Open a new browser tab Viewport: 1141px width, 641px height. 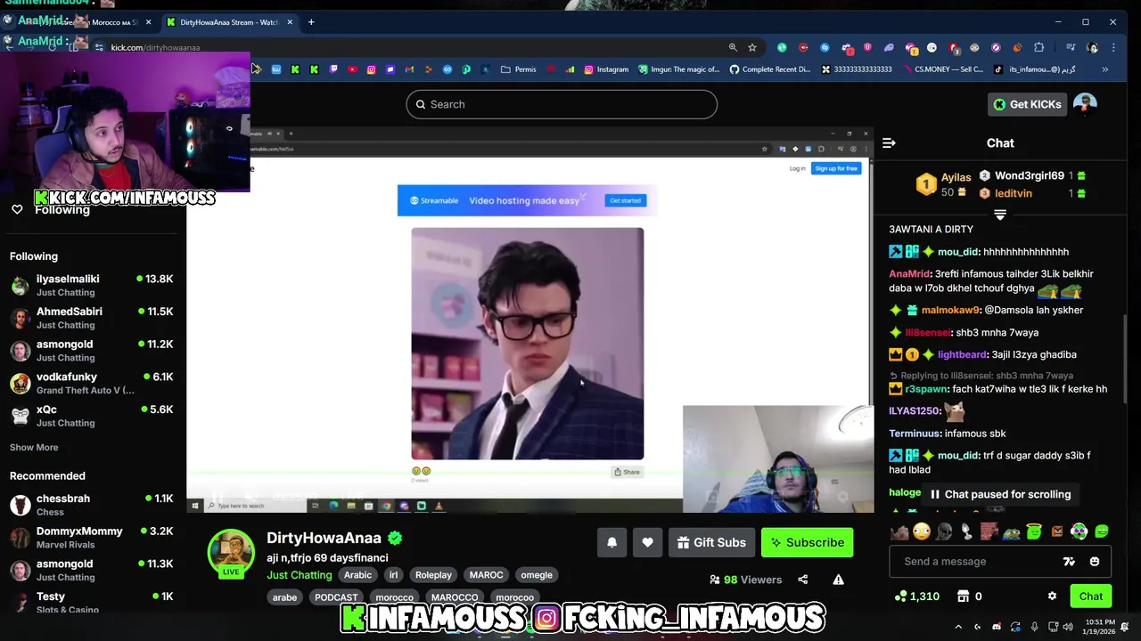(x=311, y=21)
